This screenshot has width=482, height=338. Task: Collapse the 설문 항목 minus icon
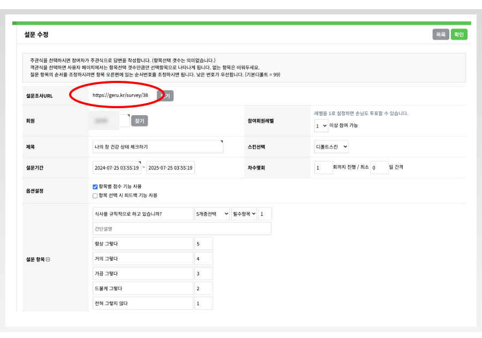pyautogui.click(x=48, y=259)
